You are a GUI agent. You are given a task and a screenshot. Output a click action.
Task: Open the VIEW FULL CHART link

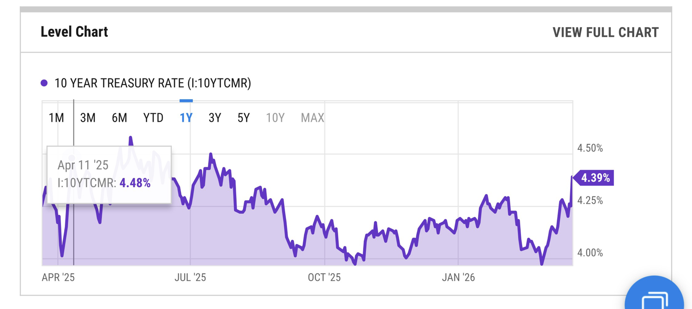pos(605,32)
